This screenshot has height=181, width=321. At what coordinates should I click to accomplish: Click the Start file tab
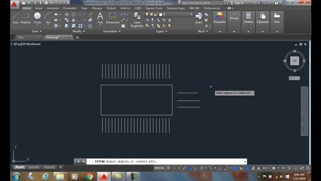[x=20, y=37]
